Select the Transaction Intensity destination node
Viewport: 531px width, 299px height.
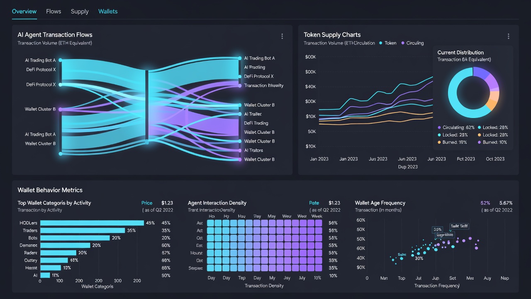[x=240, y=86]
